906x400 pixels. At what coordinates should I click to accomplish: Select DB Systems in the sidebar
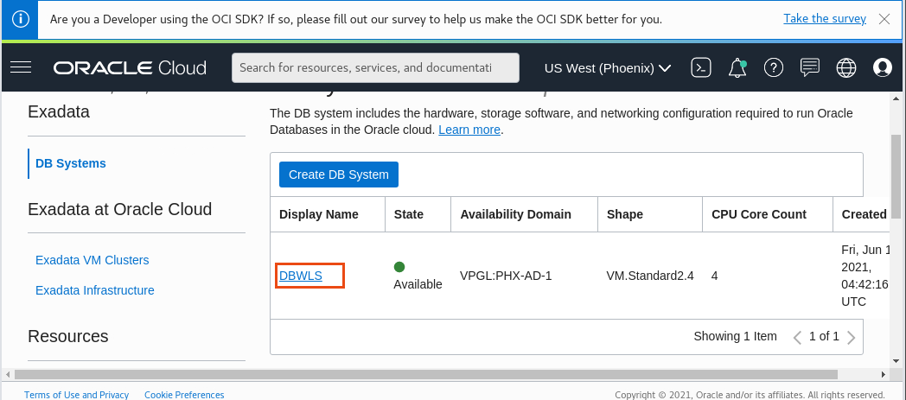tap(71, 163)
